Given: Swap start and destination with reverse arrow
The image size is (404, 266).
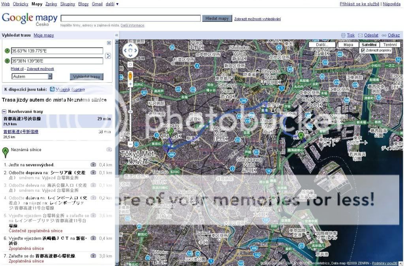Looking at the screenshot, I should 108,56.
